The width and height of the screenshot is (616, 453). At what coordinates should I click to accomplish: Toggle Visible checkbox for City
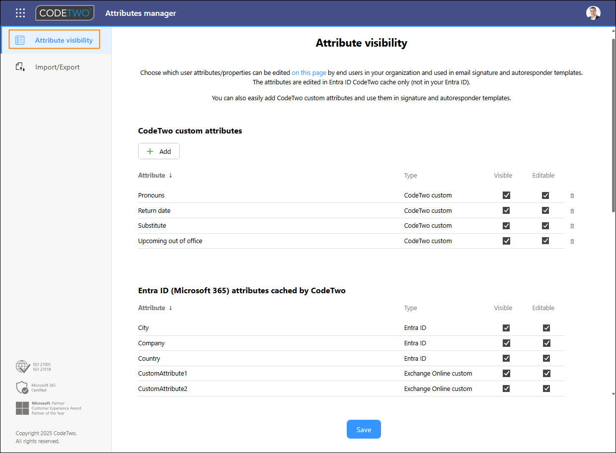[506, 328]
